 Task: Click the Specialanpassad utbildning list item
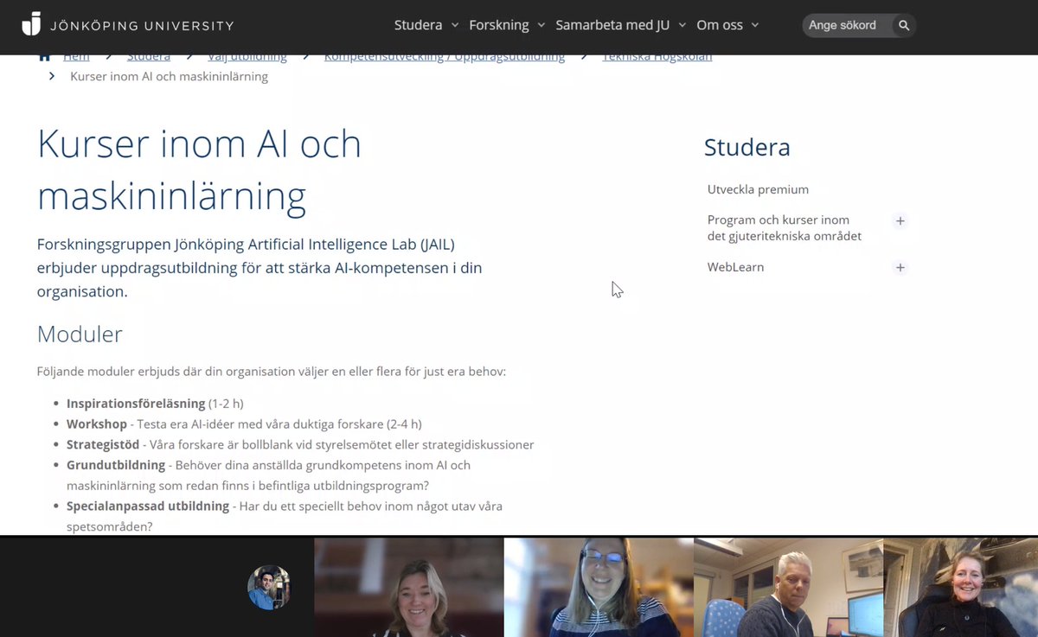click(x=285, y=515)
